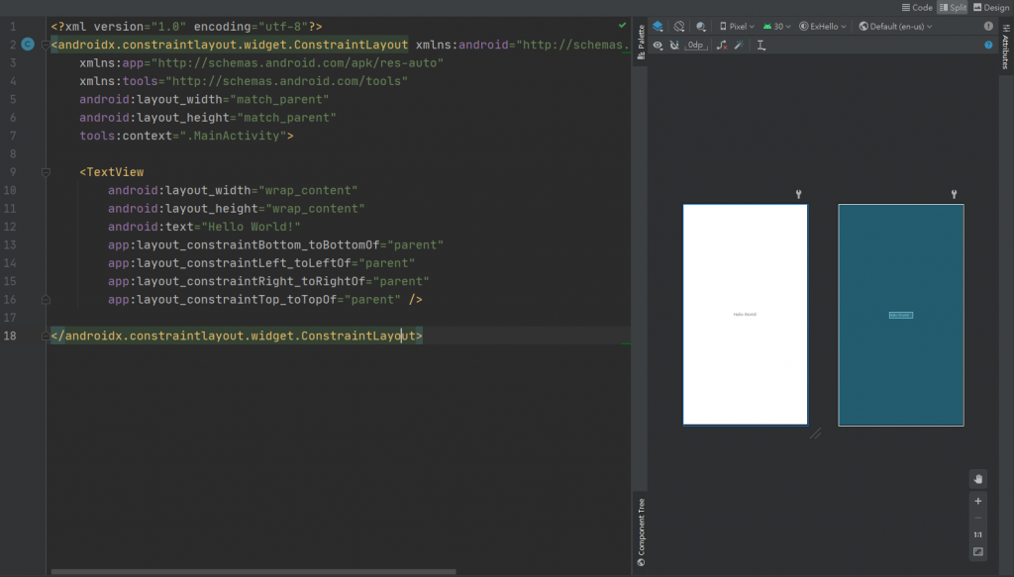Screen dimensions: 1014x577
Task: Click the resize handle below design preview
Action: pos(815,433)
